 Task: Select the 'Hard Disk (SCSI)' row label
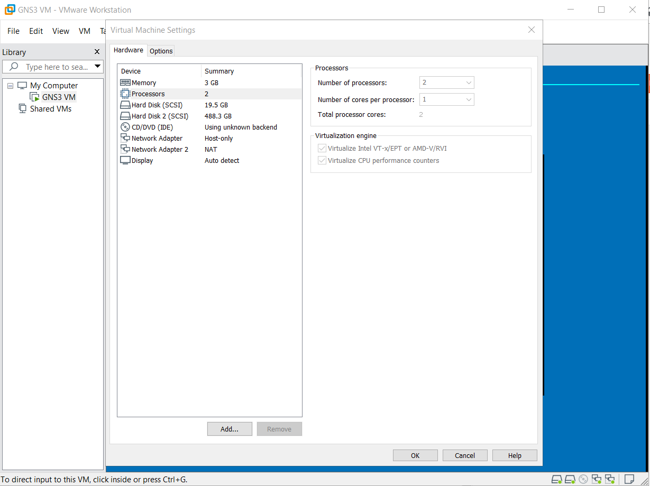157,105
